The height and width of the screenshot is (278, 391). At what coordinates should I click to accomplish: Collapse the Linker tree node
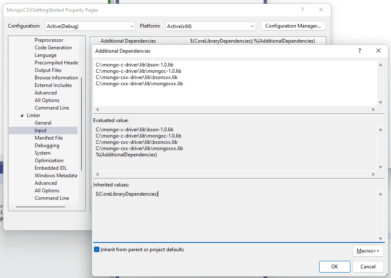[x=22, y=115]
